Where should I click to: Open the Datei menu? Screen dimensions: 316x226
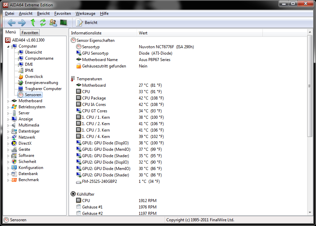coord(9,13)
